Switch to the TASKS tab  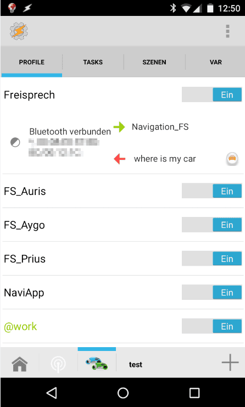93,62
